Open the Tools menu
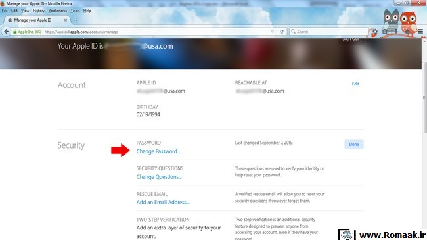This screenshot has height=240, width=427. [75, 11]
